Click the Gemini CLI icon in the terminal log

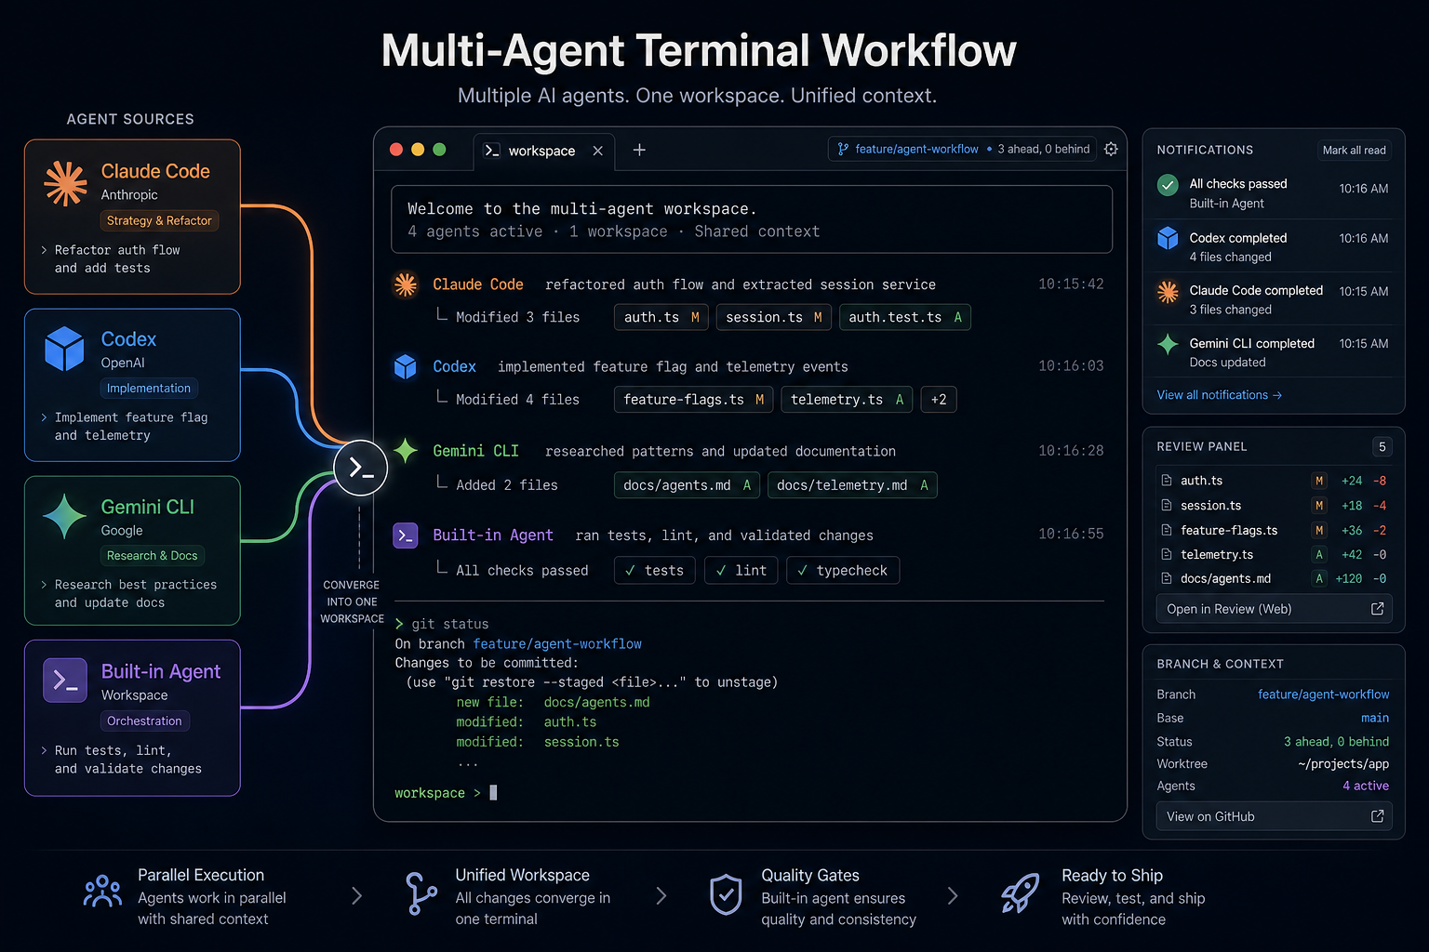(x=406, y=450)
